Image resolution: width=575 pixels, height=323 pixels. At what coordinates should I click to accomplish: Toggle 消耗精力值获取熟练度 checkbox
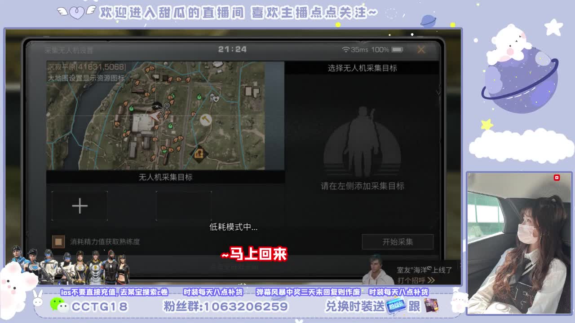(x=58, y=242)
